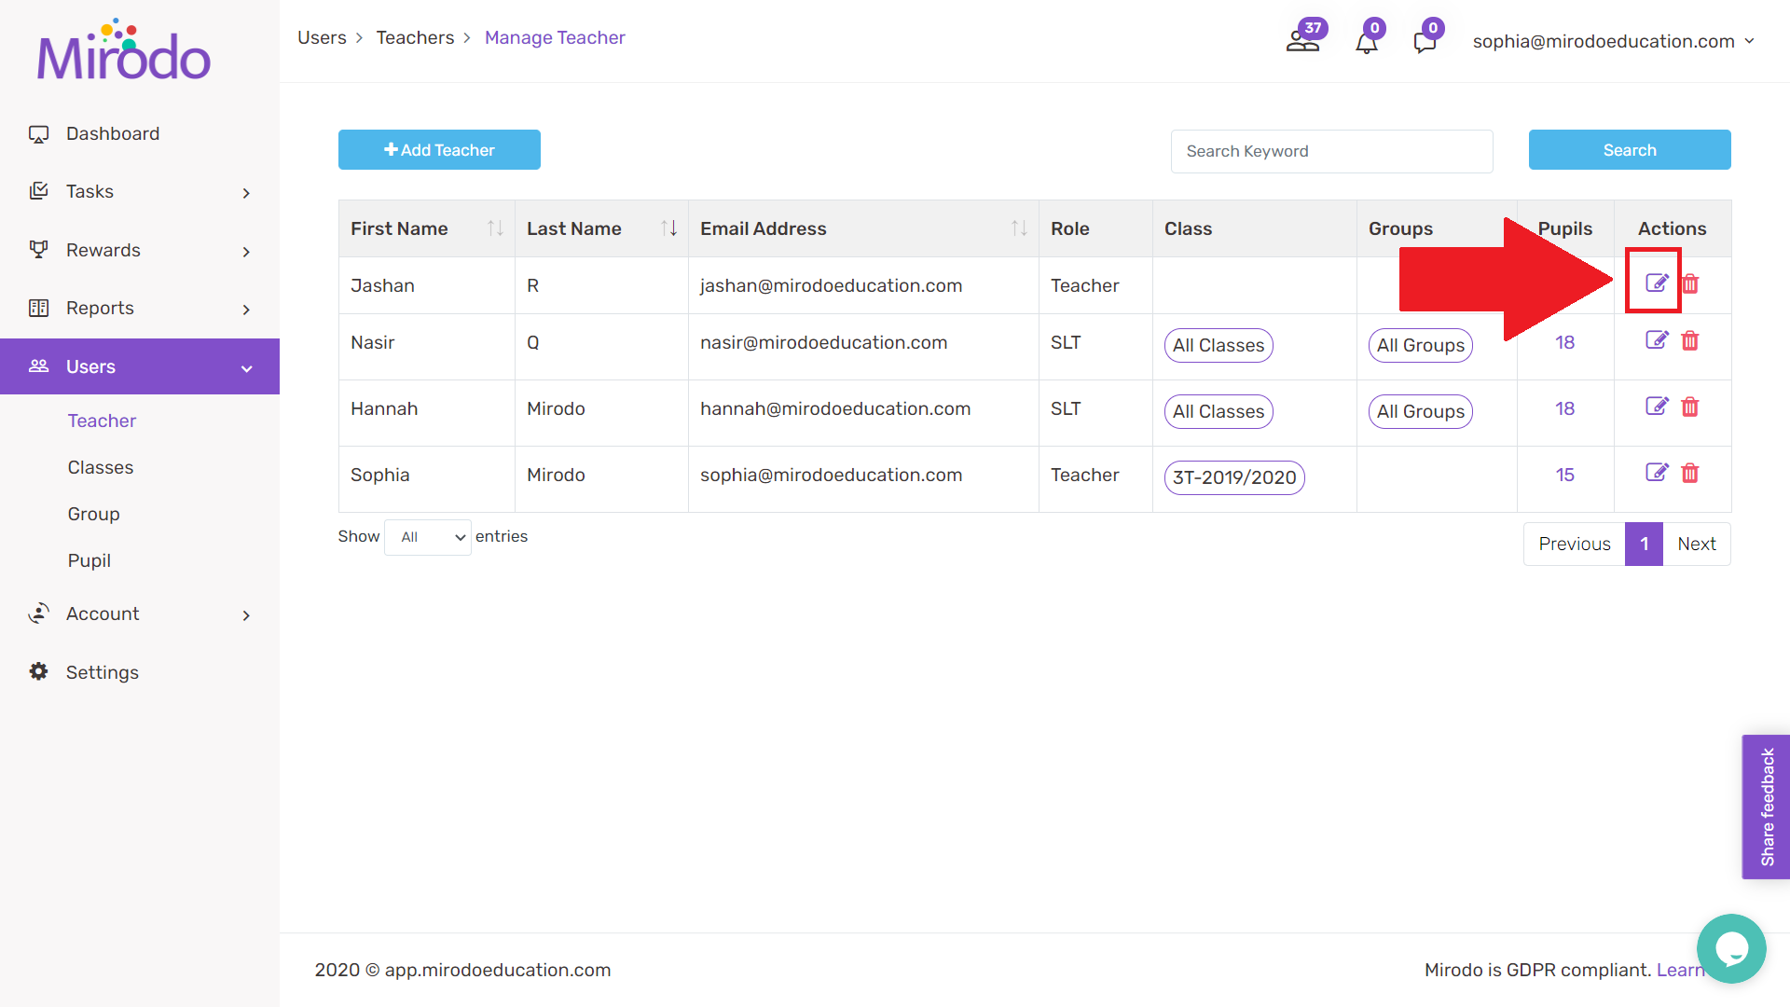Click the Mirodo logo
The width and height of the screenshot is (1790, 1007).
click(124, 50)
